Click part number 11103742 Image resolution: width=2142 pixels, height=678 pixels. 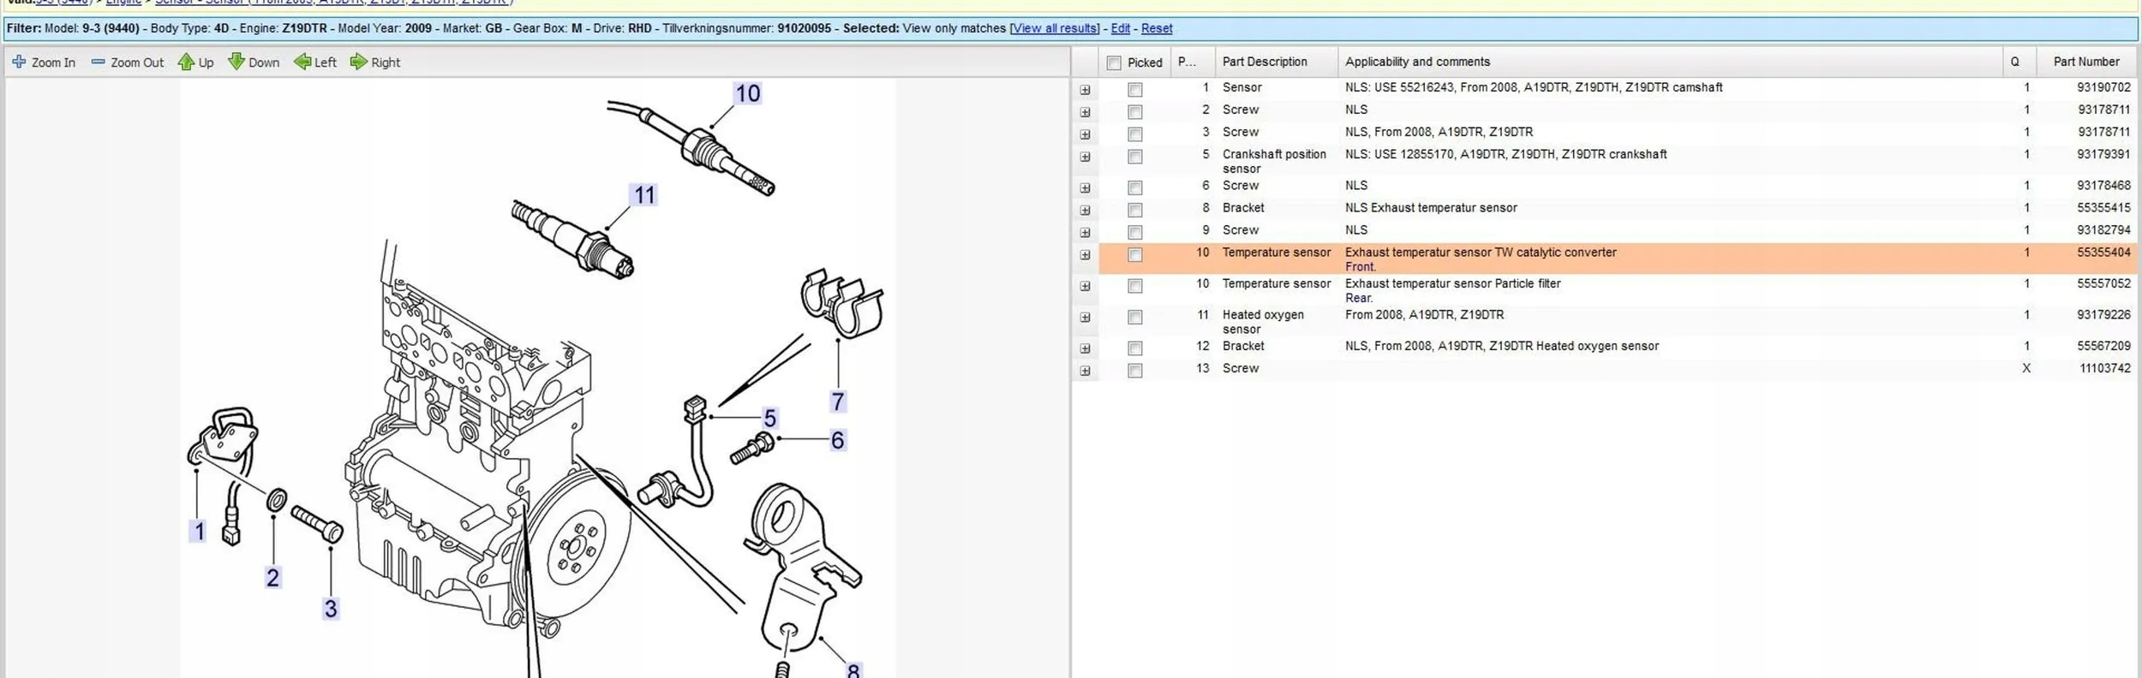click(x=2105, y=368)
